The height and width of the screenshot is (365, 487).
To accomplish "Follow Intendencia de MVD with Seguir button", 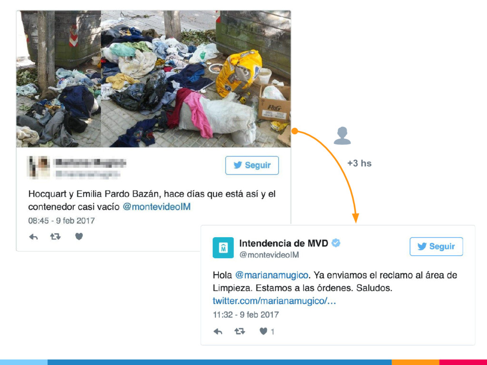I will pos(436,247).
